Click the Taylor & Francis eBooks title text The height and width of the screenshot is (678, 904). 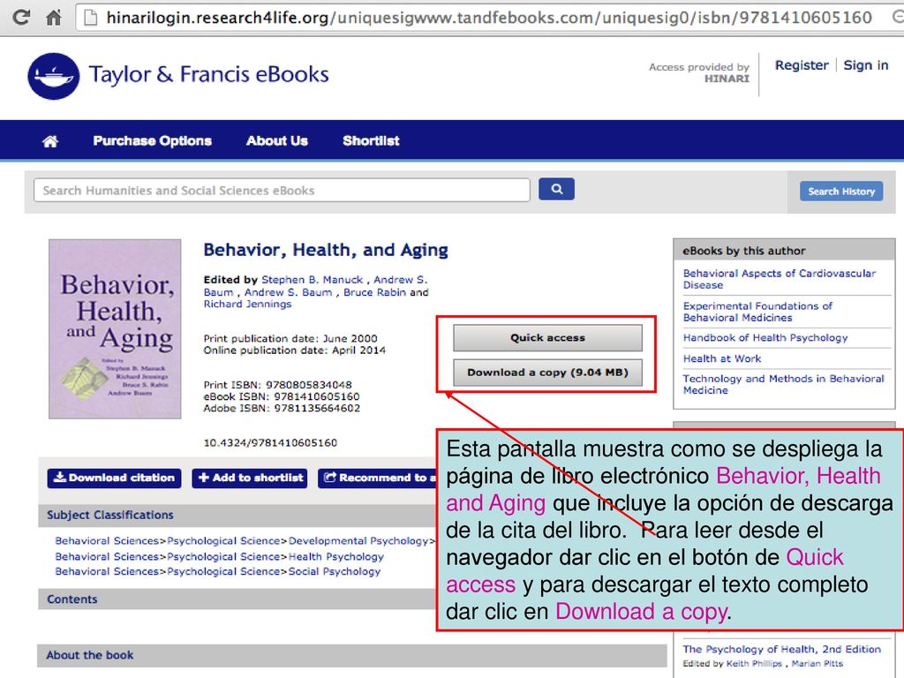point(208,74)
